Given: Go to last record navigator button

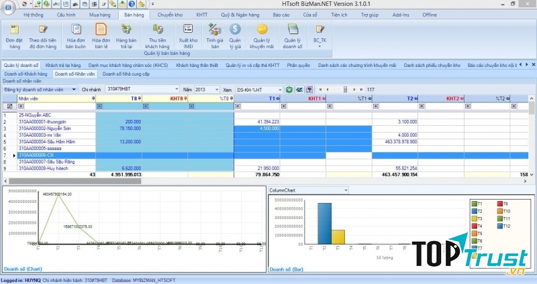Looking at the screenshot, I should click(361, 90).
